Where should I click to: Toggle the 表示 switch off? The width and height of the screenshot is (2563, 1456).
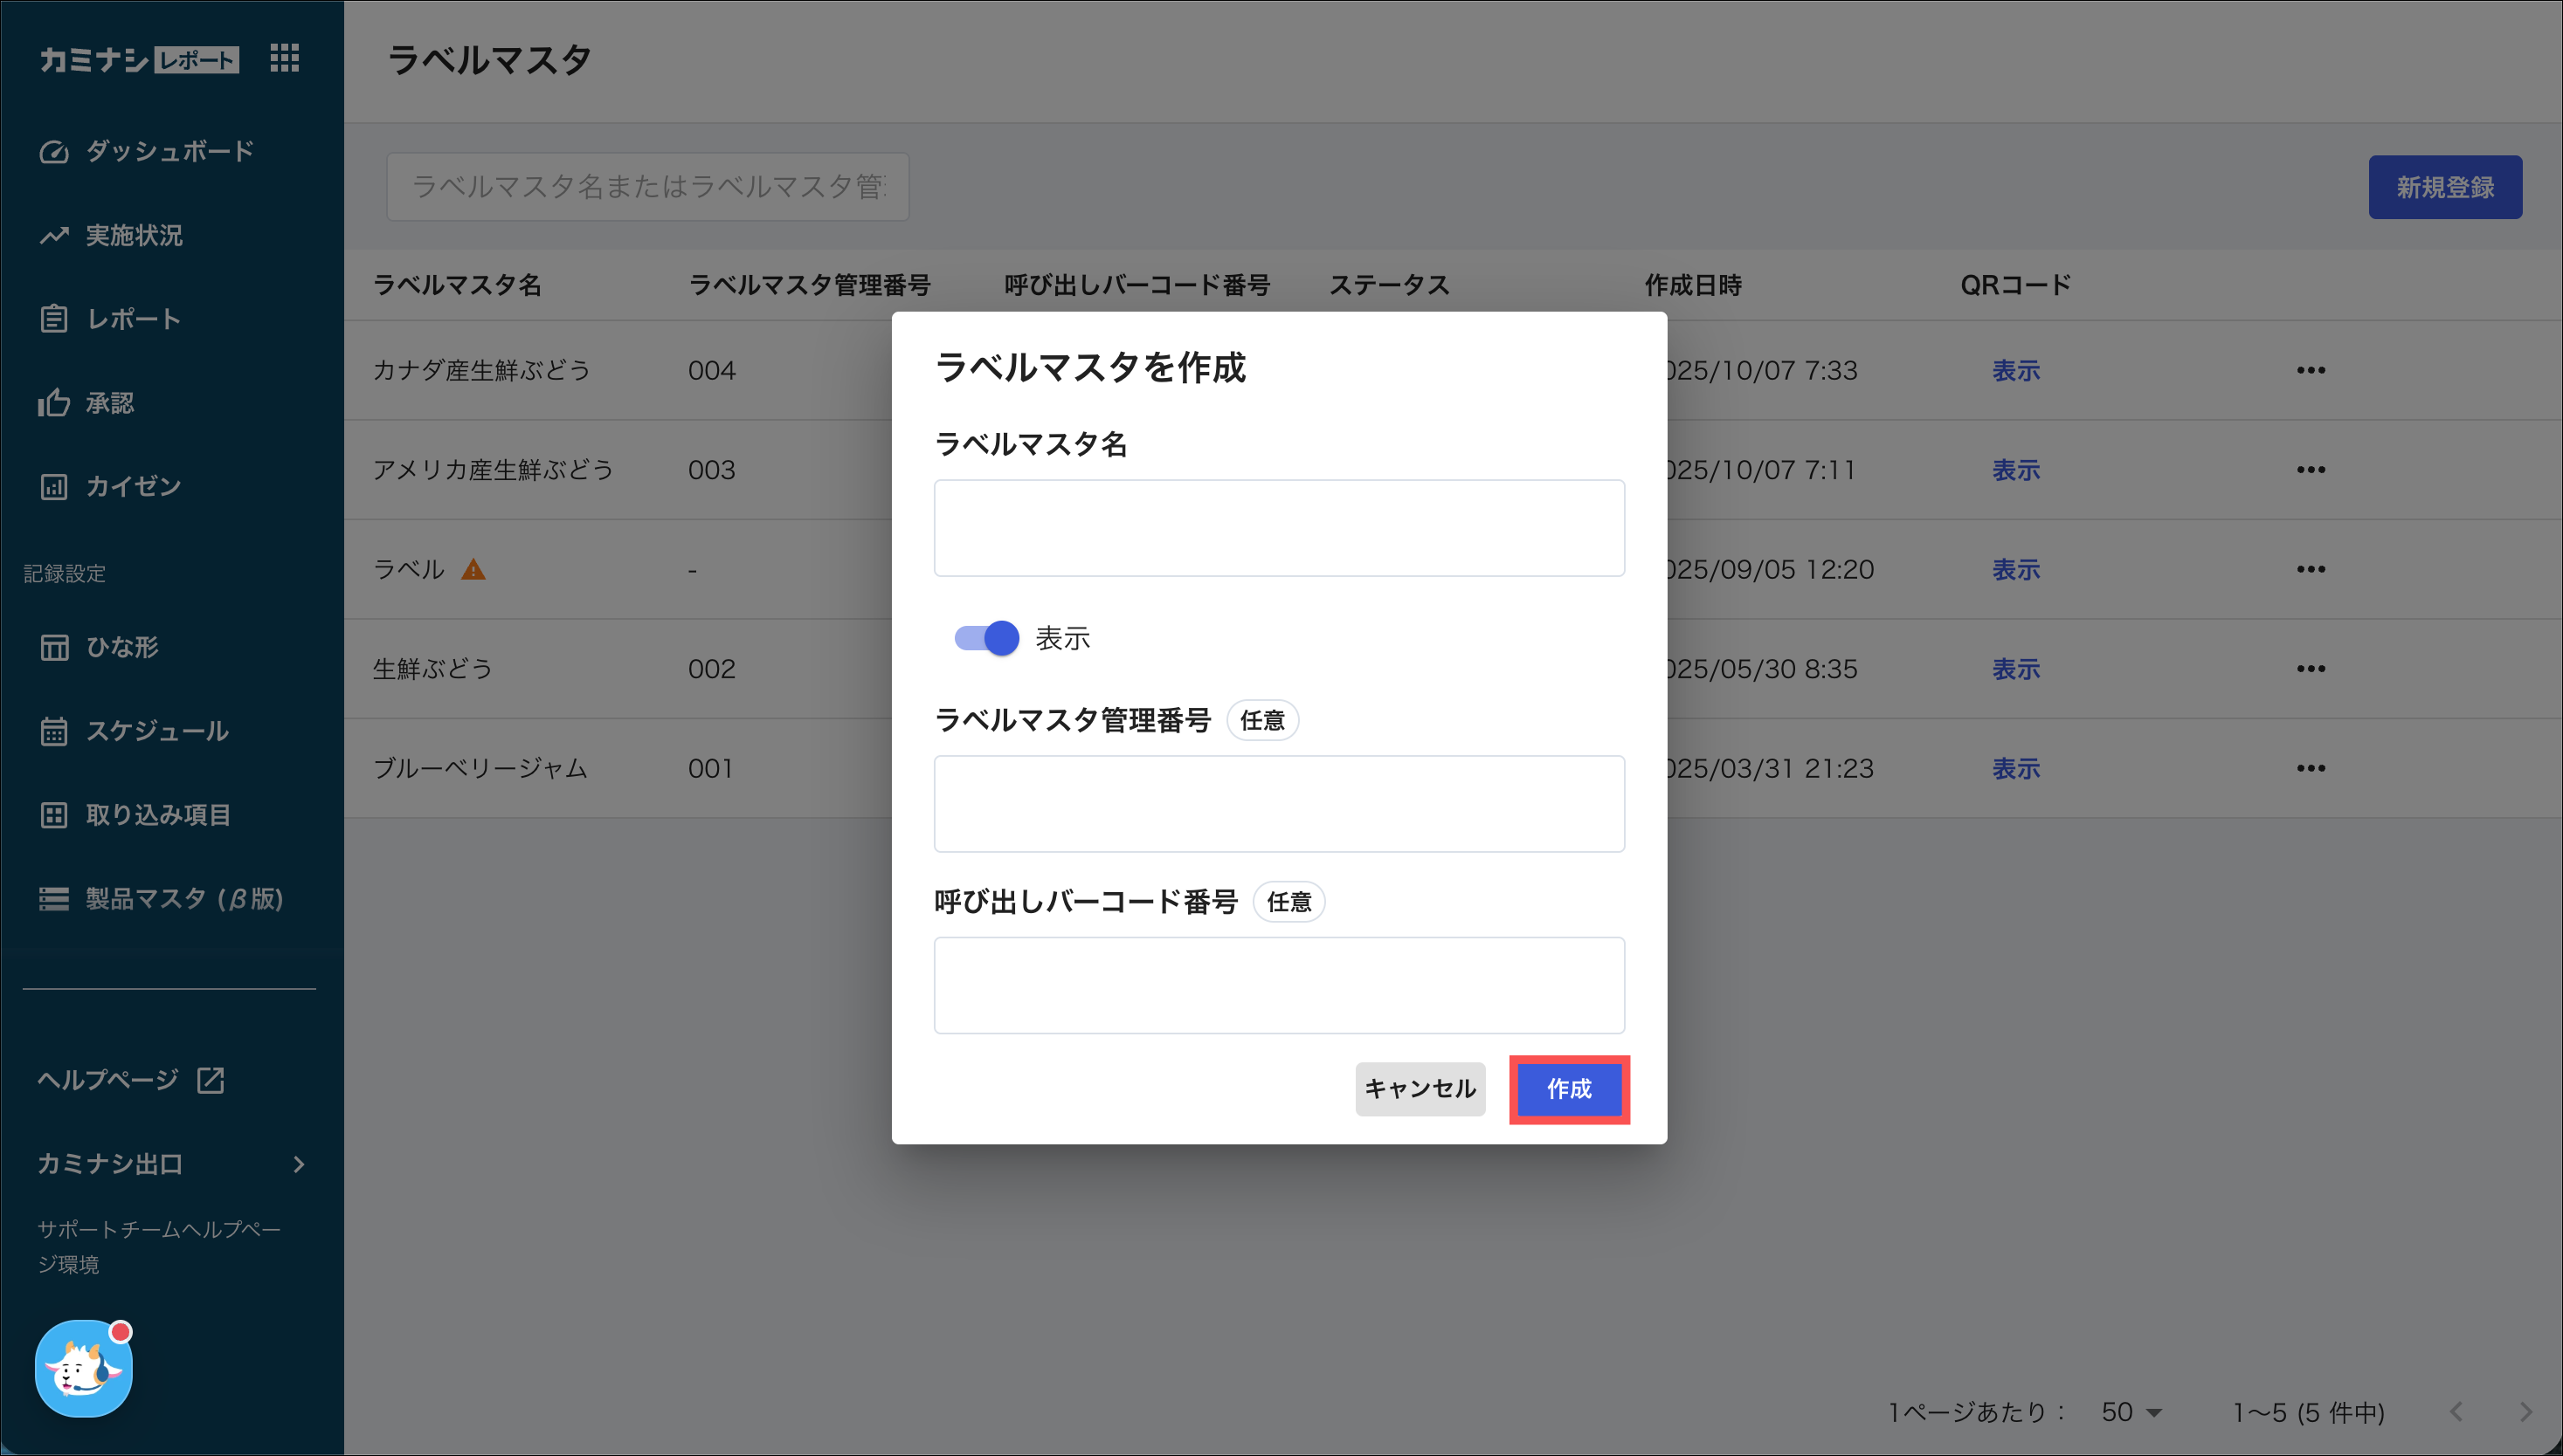[985, 638]
